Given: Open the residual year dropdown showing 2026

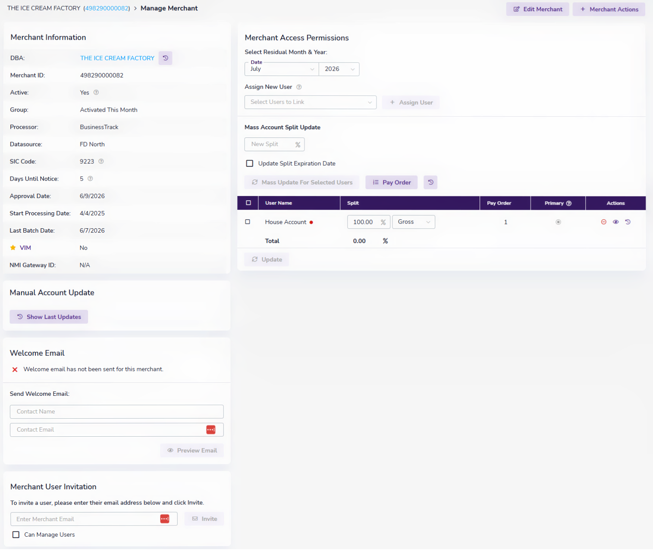Looking at the screenshot, I should click(x=339, y=69).
